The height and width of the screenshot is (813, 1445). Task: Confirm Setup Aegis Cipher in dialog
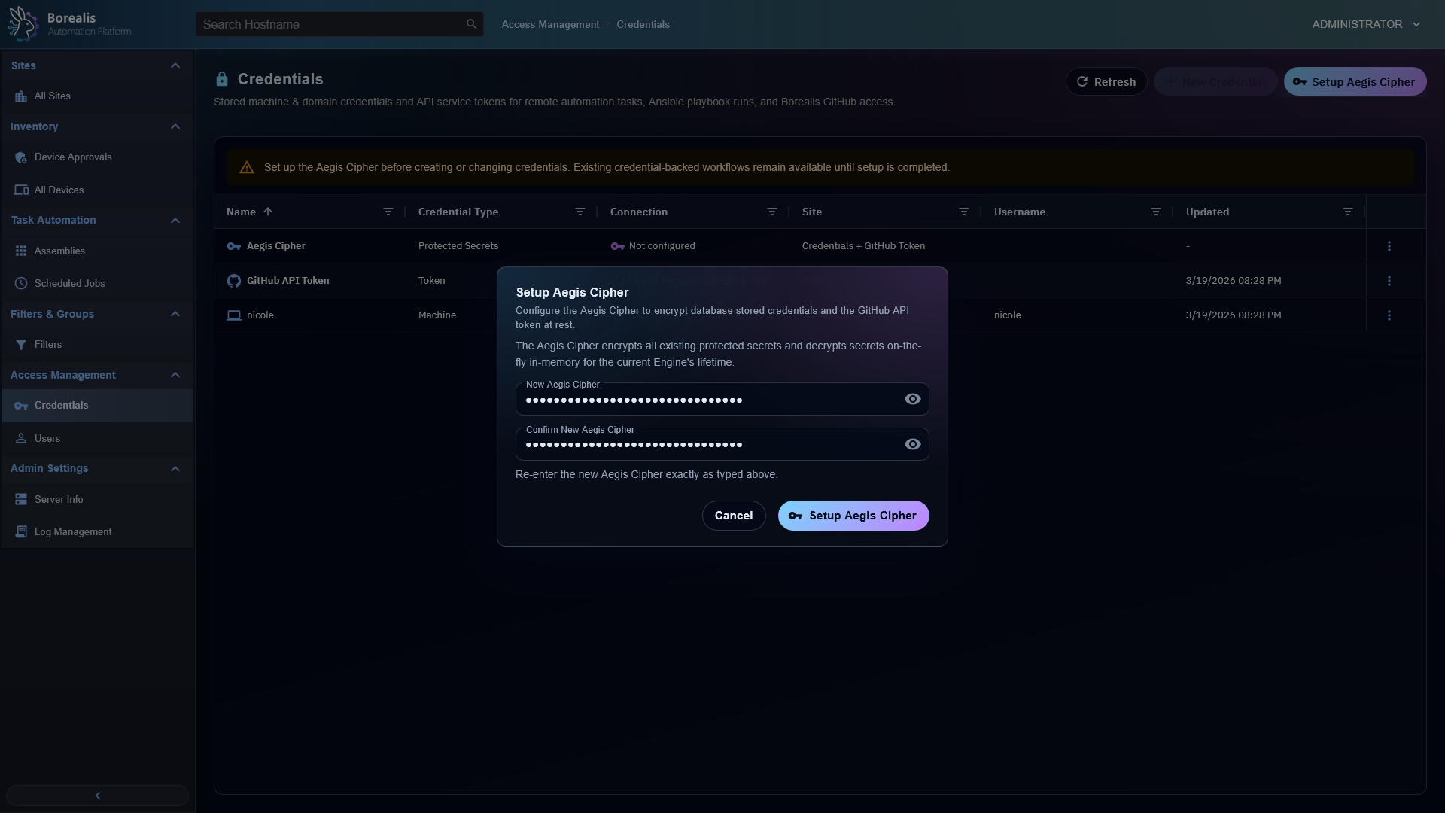(853, 516)
